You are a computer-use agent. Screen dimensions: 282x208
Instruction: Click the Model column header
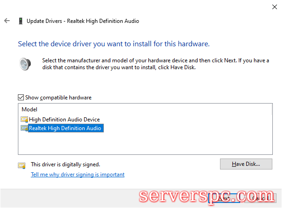[x=29, y=109]
